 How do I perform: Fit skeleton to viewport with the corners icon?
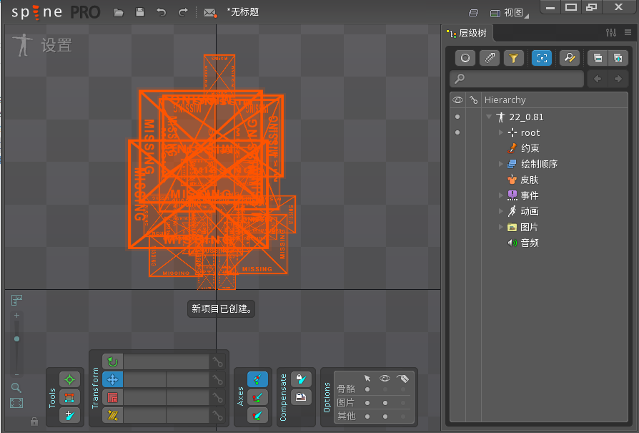(x=16, y=403)
